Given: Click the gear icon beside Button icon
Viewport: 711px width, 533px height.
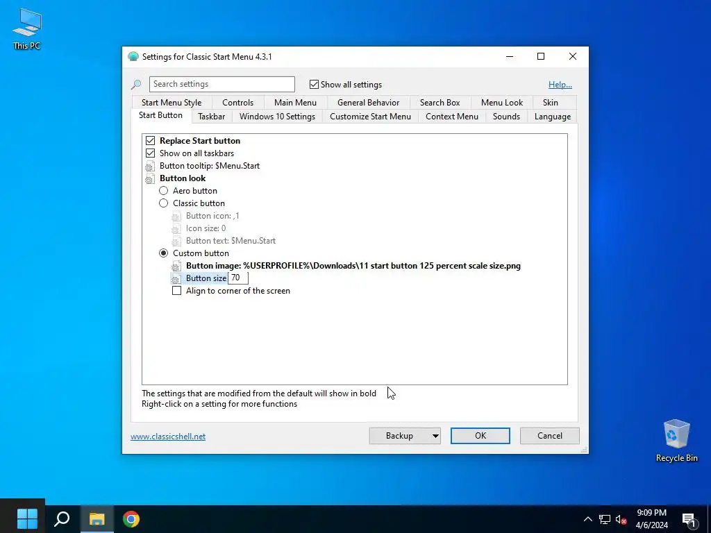Looking at the screenshot, I should 176,217.
